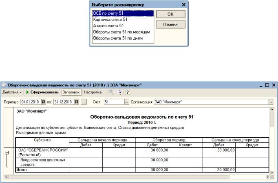Image resolution: width=278 pixels, height=183 pixels.
Task: Collapse the СБЕРБАНК РОССИИ group row
Action: pyautogui.click(x=7, y=152)
